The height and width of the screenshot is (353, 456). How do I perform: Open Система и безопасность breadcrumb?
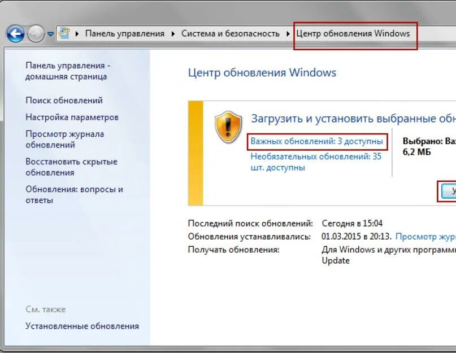point(231,34)
